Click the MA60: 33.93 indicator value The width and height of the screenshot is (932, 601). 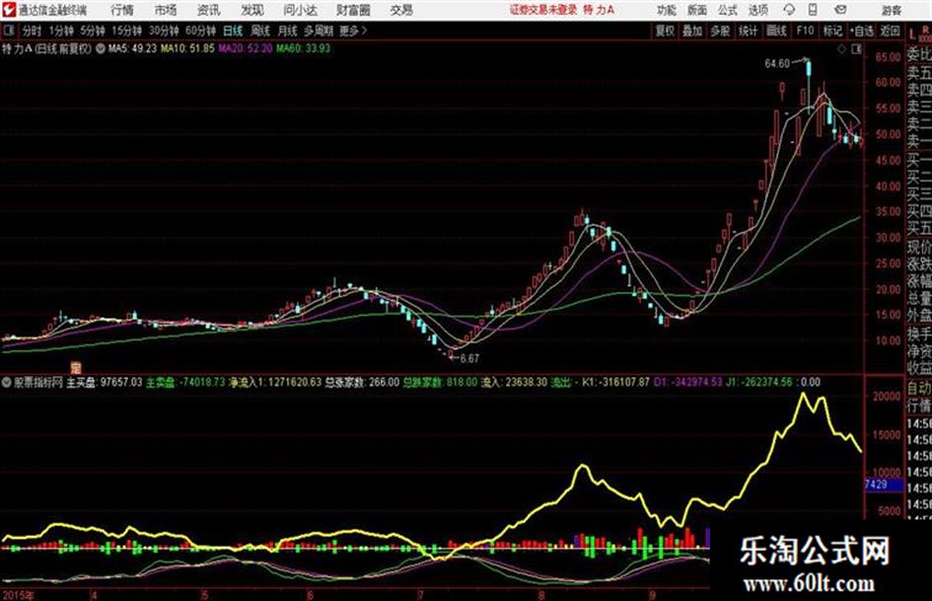coord(303,48)
